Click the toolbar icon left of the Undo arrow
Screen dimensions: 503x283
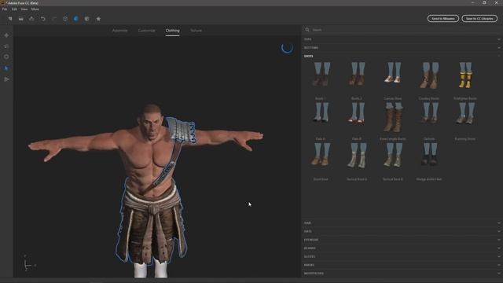(x=31, y=19)
